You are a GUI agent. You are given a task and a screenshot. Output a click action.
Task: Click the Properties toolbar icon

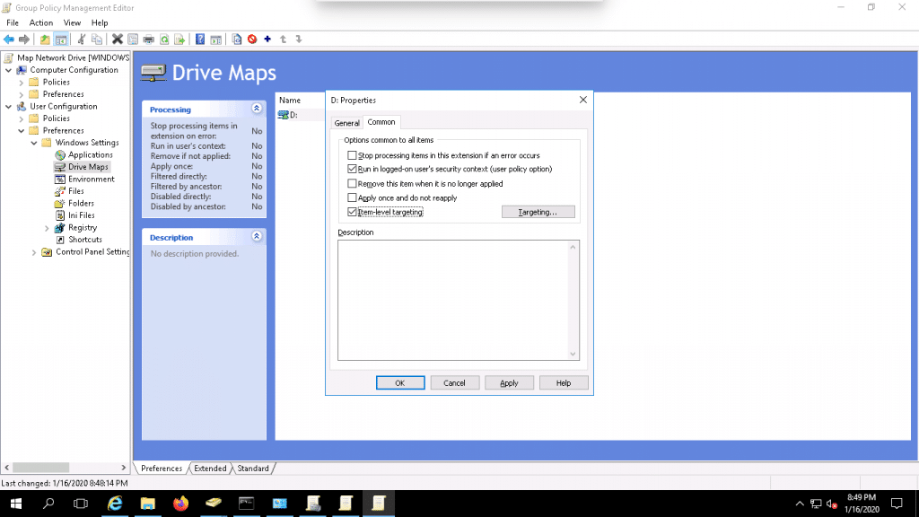click(x=133, y=39)
